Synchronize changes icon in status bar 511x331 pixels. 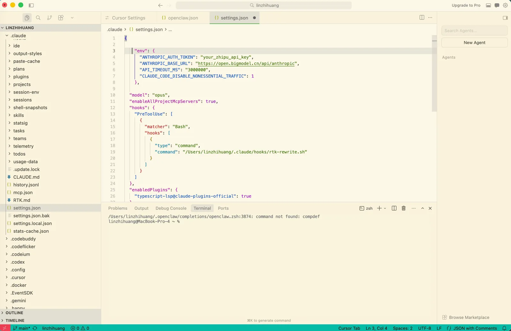click(35, 328)
